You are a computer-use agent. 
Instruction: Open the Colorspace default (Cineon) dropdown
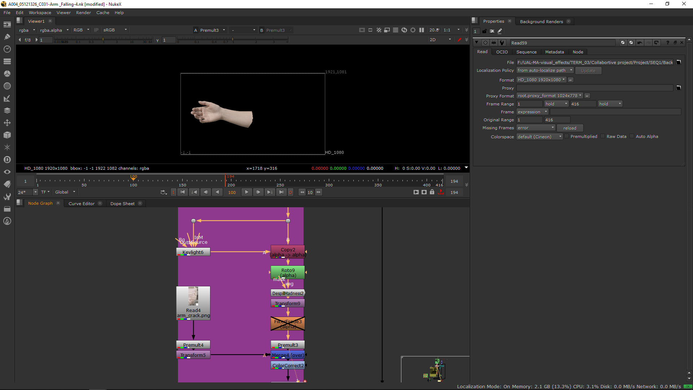(539, 137)
